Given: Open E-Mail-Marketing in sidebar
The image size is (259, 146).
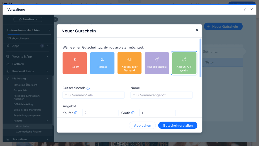Looking at the screenshot, I should point(23,104).
